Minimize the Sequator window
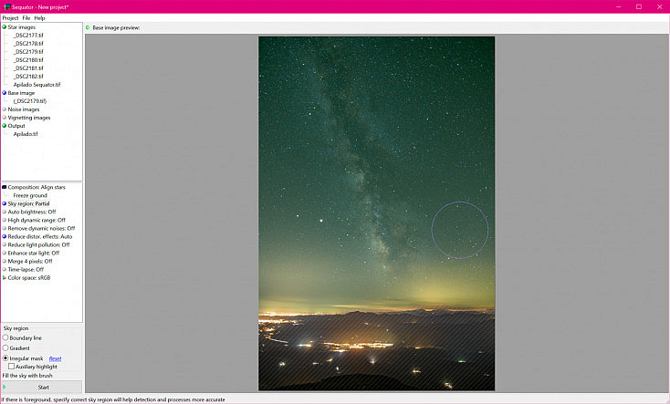The image size is (670, 404). point(618,6)
